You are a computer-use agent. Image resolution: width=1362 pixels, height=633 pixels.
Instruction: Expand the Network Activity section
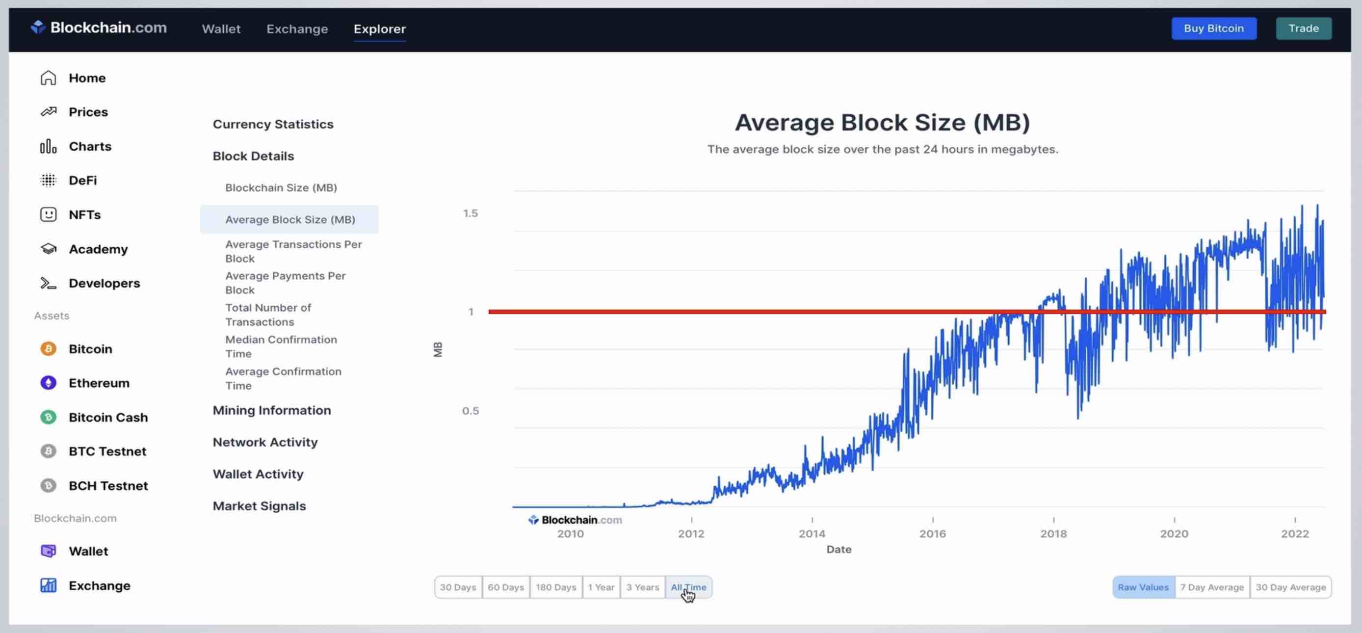coord(265,442)
